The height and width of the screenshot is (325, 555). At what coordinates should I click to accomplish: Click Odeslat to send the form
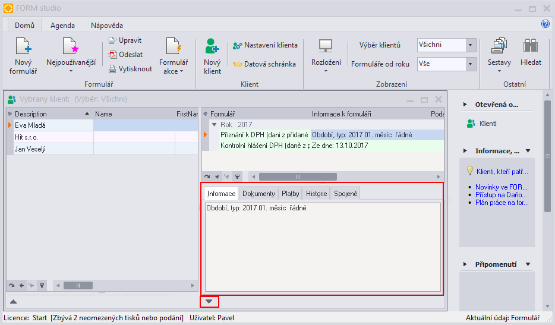point(125,55)
